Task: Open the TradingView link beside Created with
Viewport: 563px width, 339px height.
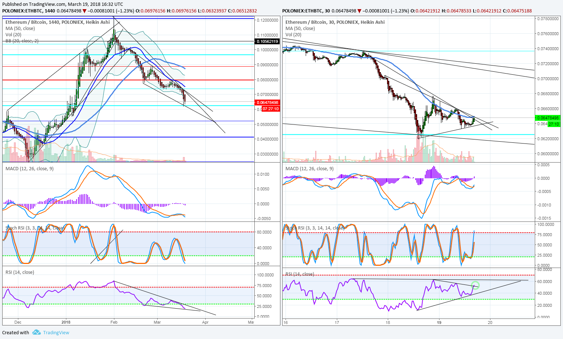Action: pos(56,332)
